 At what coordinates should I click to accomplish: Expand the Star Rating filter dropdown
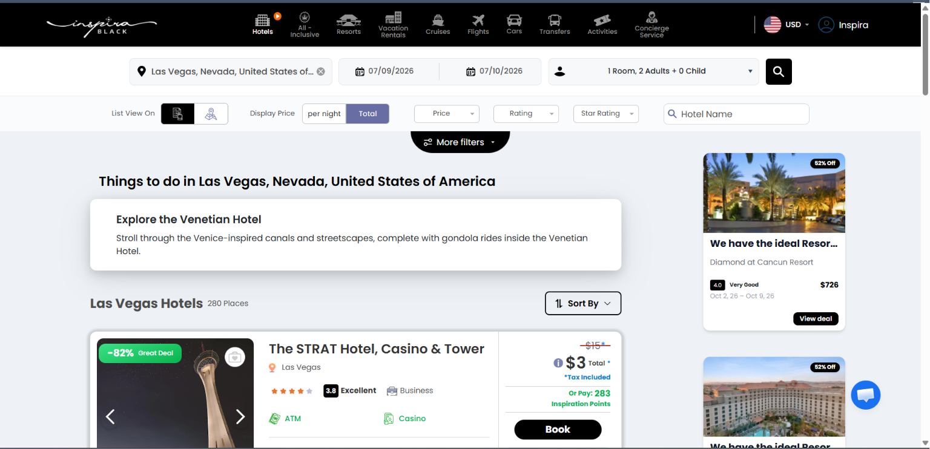(x=605, y=114)
